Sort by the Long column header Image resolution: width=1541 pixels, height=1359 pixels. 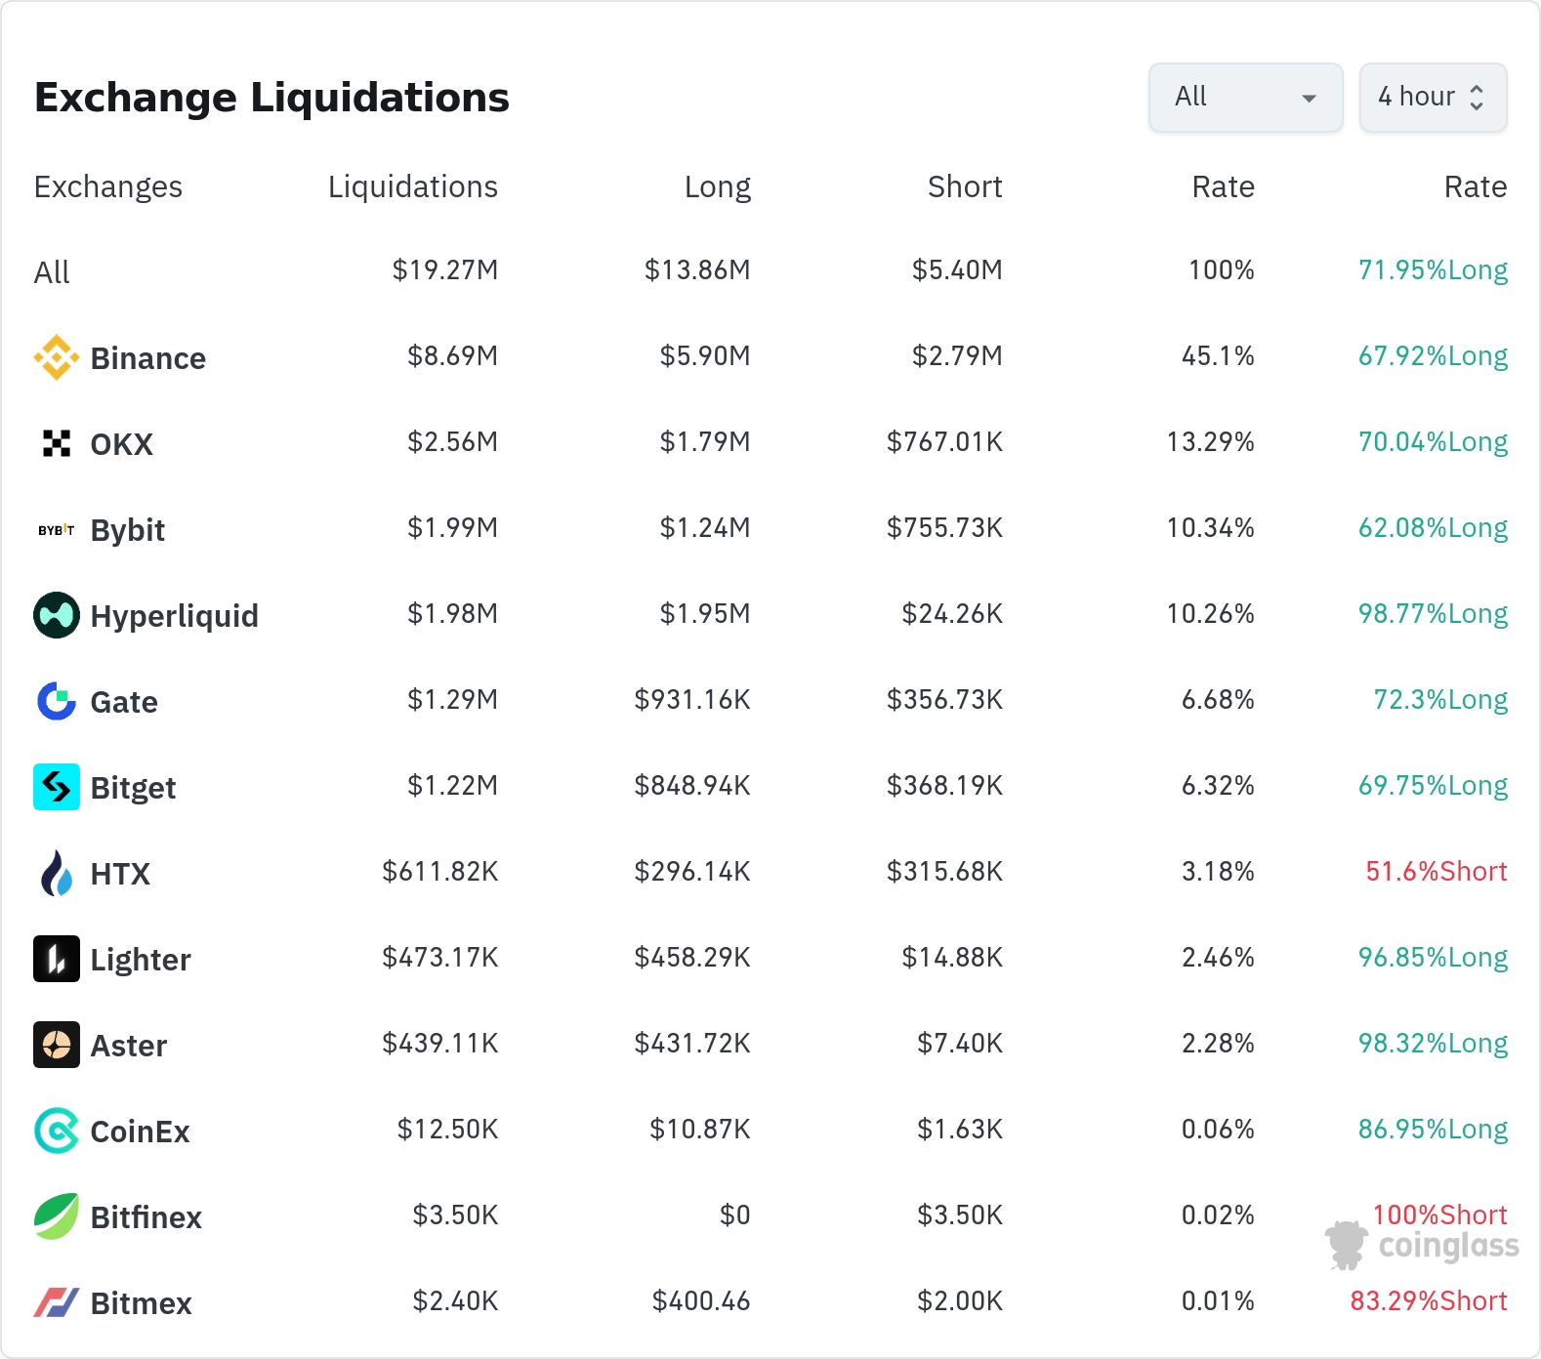click(x=717, y=186)
